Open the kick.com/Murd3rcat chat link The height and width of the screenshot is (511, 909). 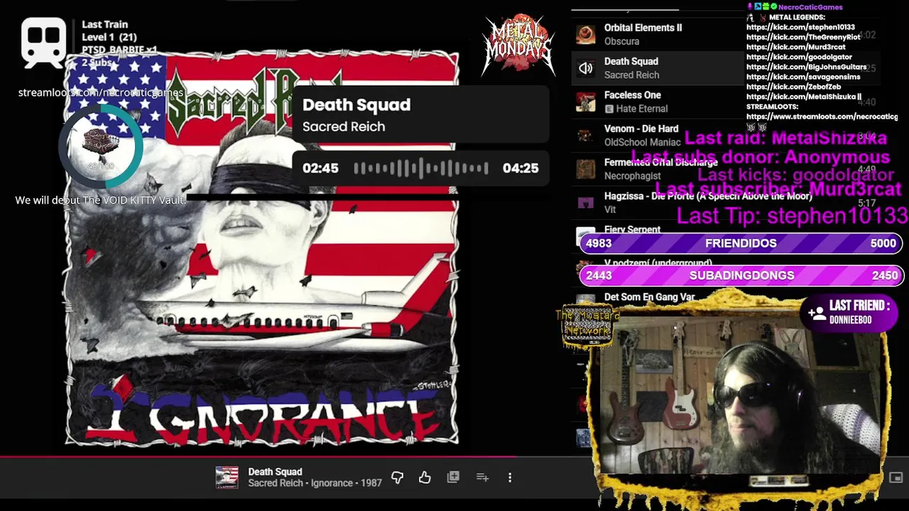pyautogui.click(x=796, y=47)
